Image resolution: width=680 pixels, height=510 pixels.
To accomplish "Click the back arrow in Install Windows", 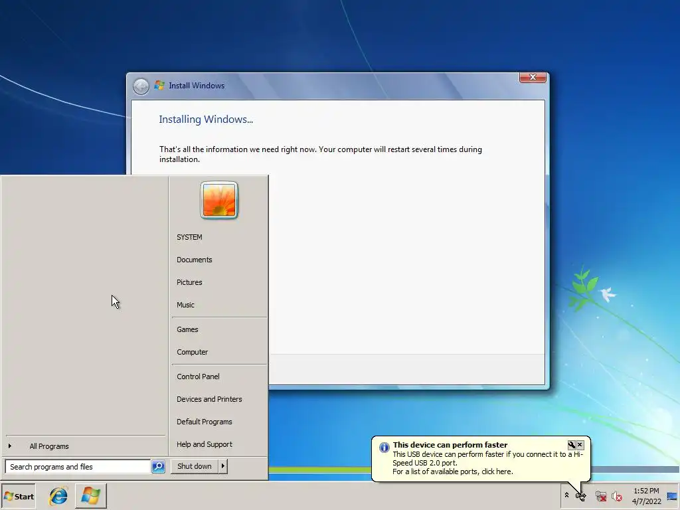I will point(141,86).
